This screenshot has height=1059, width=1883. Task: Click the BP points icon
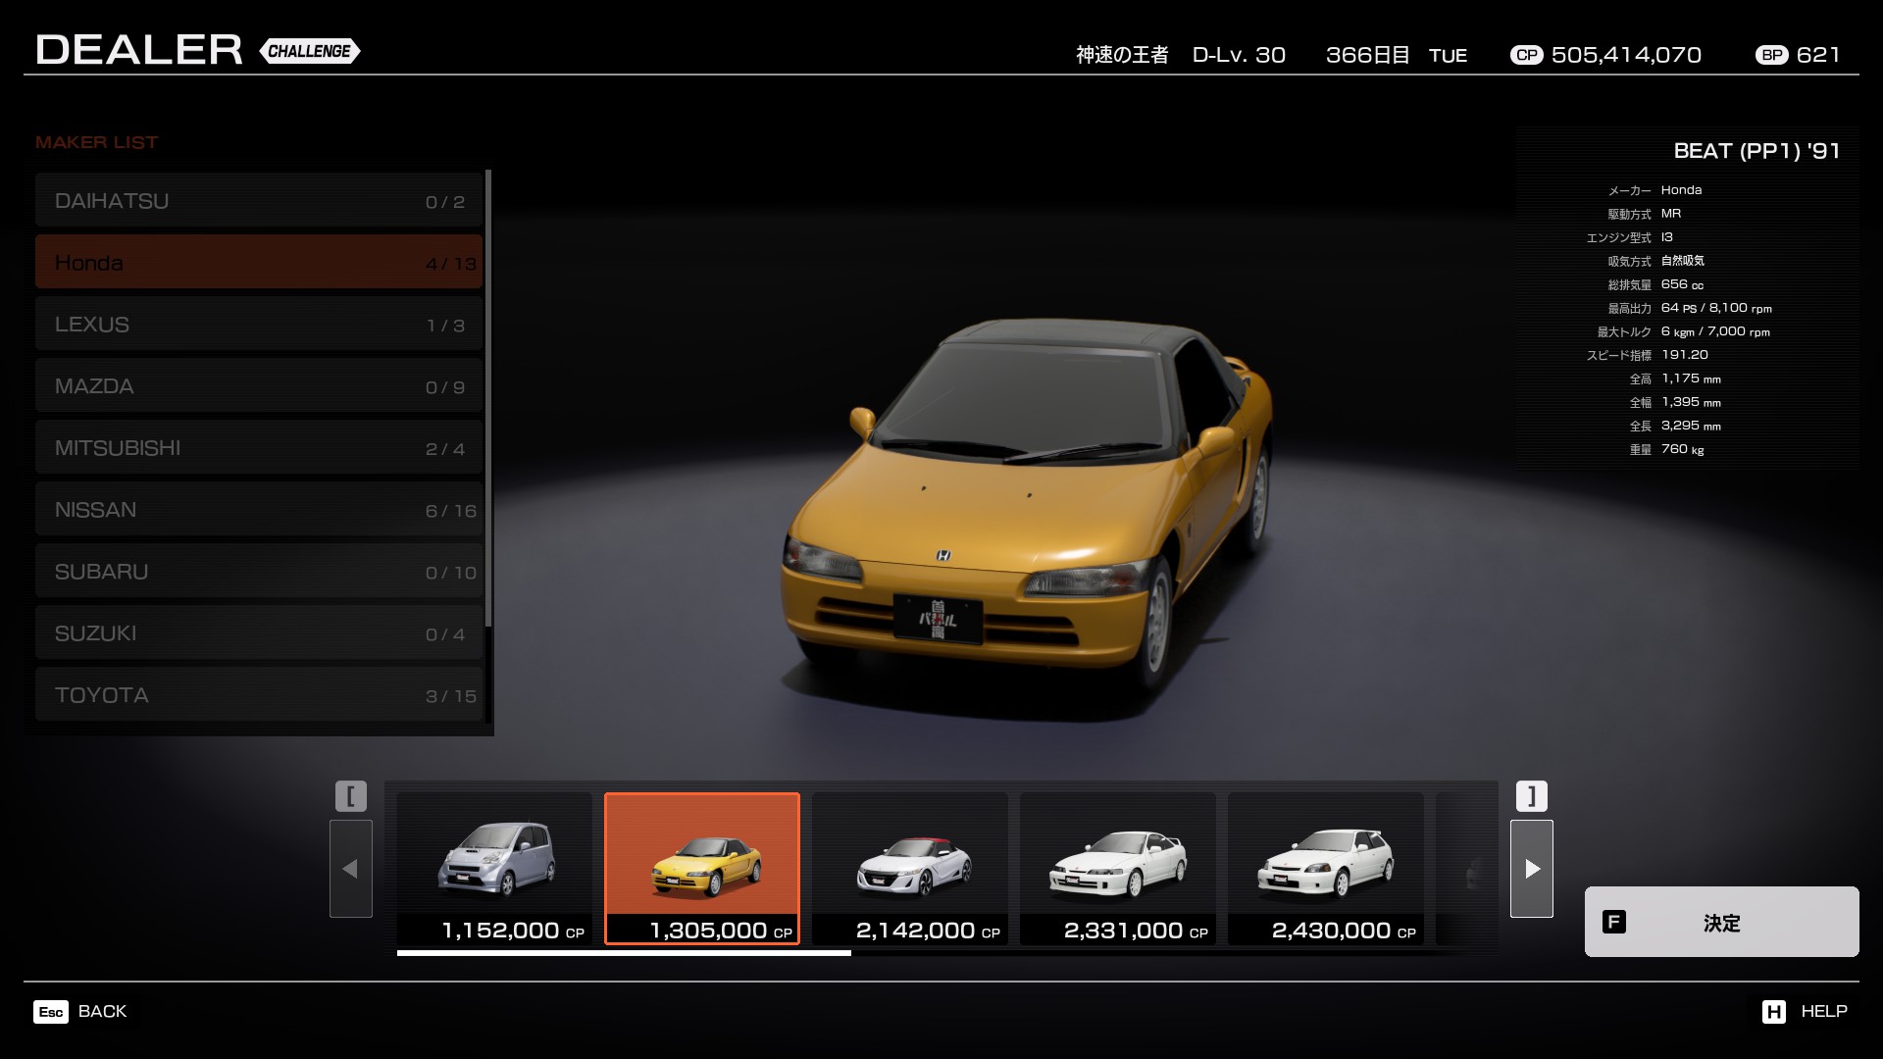[1771, 55]
